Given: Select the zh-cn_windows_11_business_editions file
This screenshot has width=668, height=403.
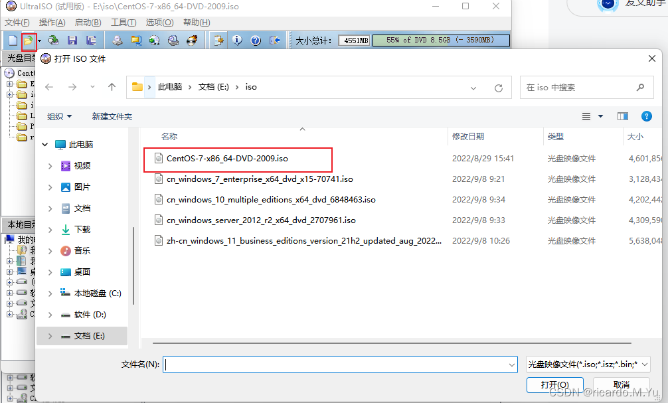Looking at the screenshot, I should (x=304, y=241).
